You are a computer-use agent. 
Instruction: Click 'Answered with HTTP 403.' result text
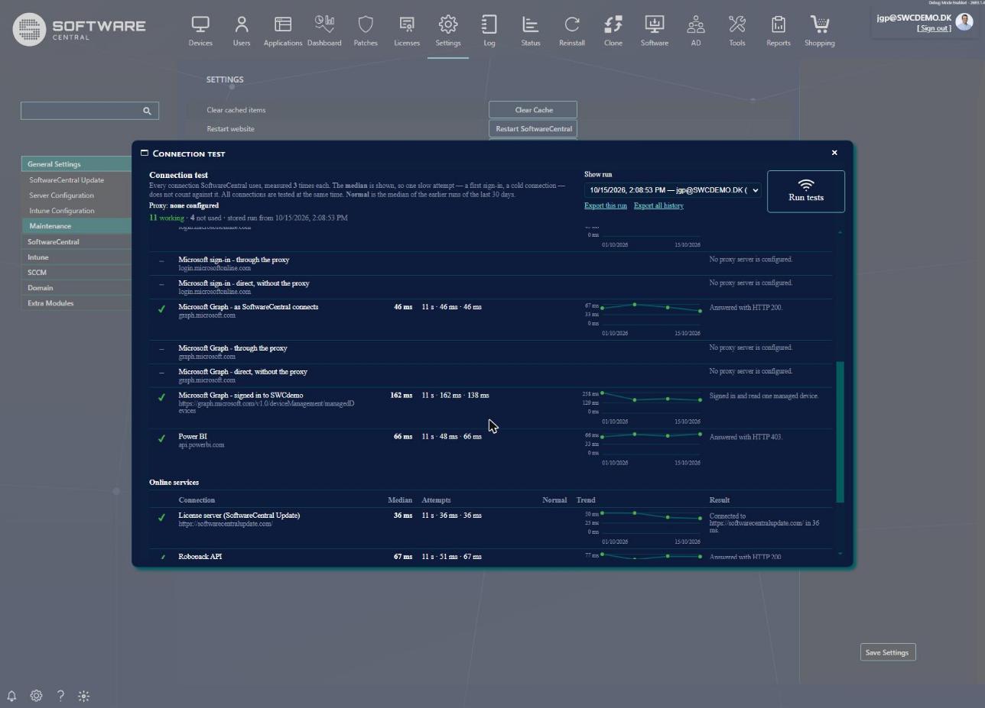[x=746, y=438]
